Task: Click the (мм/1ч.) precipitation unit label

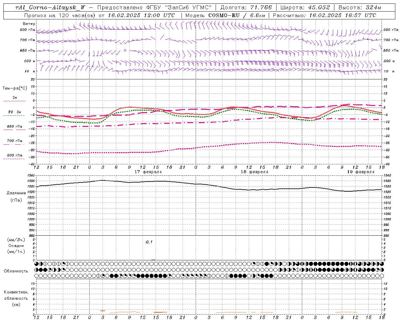Action: (16, 252)
